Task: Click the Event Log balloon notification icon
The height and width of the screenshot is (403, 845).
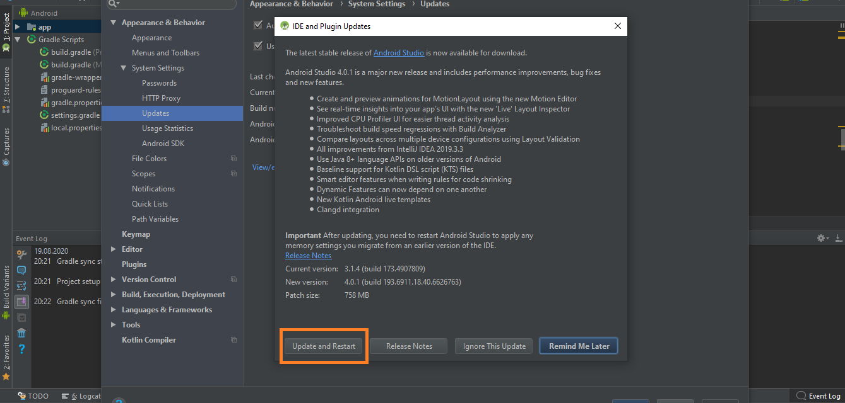Action: pyautogui.click(x=21, y=270)
